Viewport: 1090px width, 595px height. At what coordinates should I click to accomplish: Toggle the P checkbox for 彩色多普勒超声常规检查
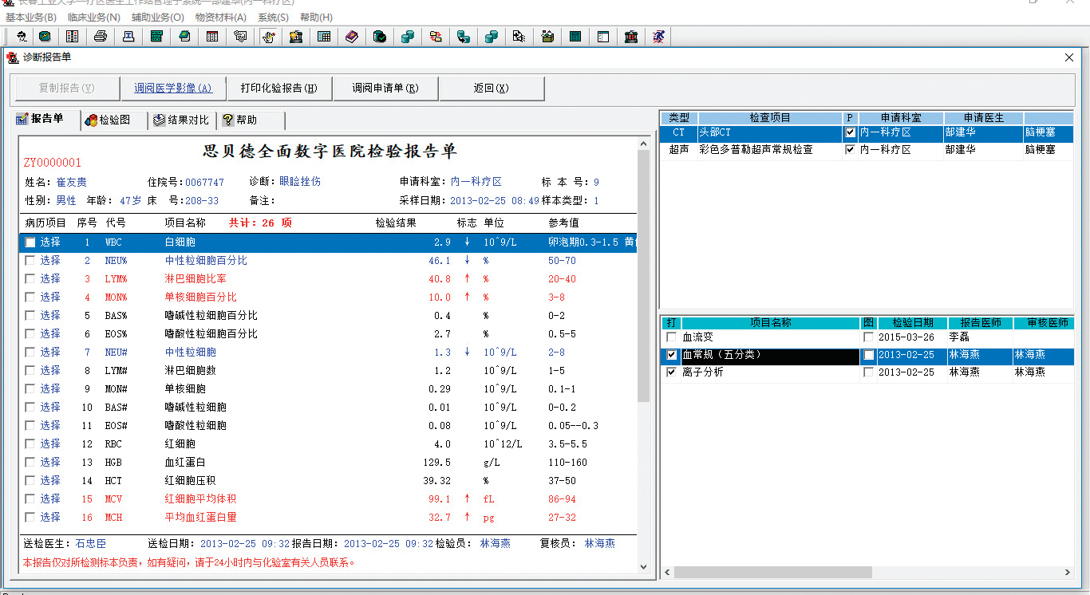pos(850,150)
